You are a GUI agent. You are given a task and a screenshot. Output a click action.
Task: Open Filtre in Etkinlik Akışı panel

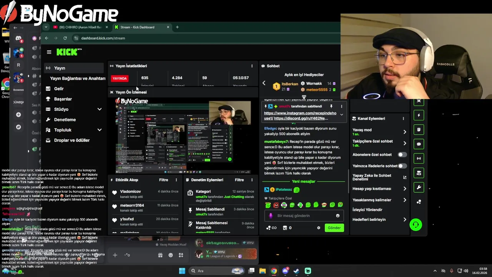point(163,180)
